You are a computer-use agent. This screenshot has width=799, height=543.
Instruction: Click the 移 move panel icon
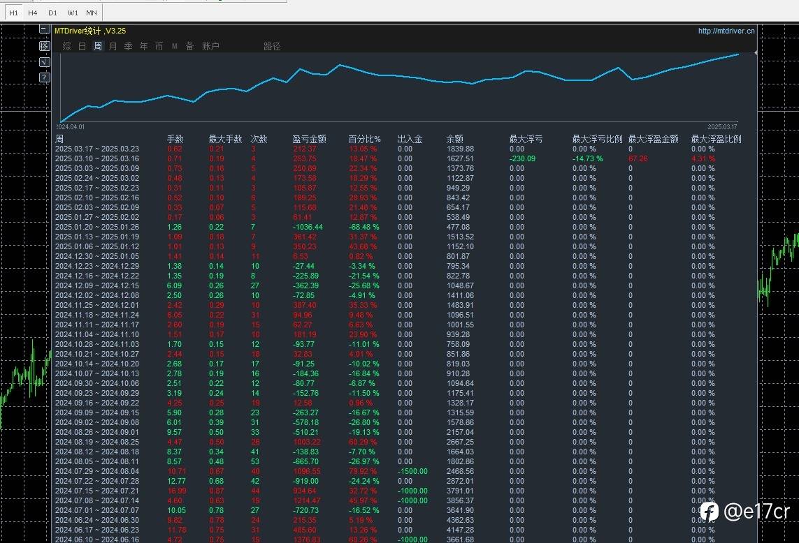[x=45, y=46]
